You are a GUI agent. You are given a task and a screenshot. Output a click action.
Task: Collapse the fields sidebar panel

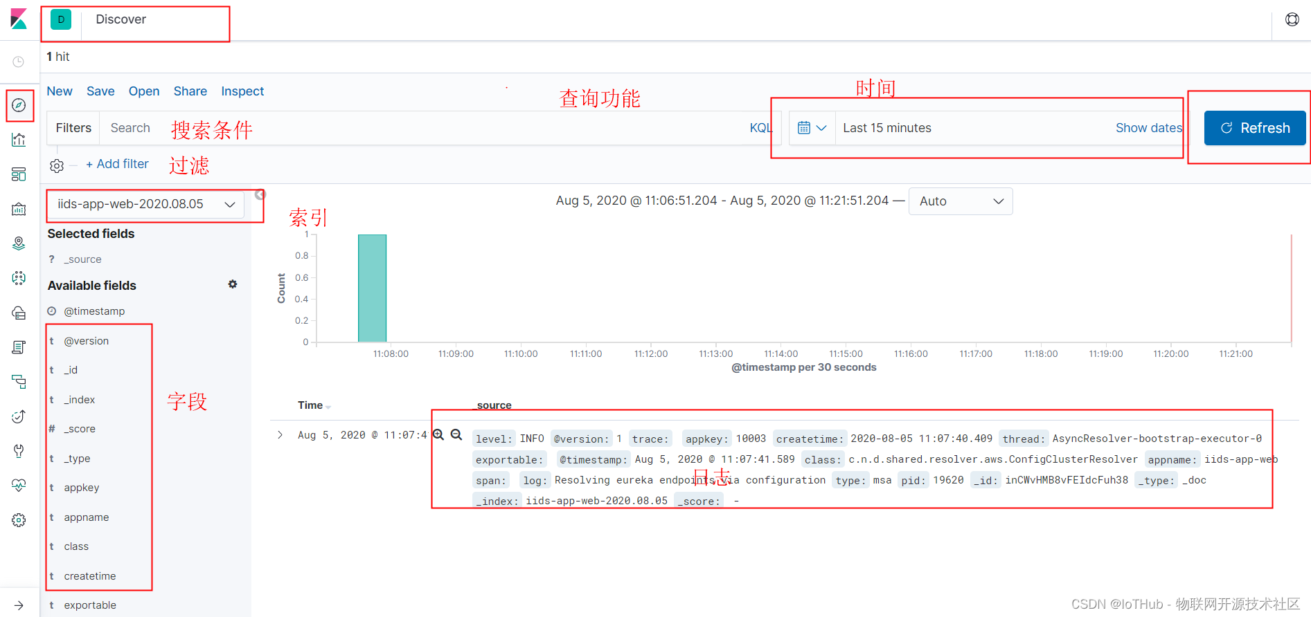click(260, 195)
